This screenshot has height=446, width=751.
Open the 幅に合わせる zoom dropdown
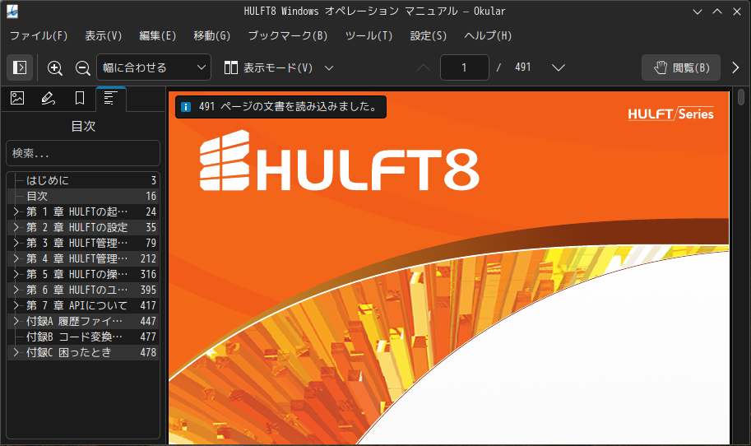pos(154,67)
